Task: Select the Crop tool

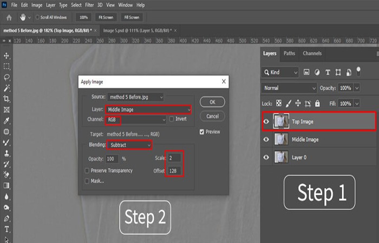Action: [x=6, y=99]
